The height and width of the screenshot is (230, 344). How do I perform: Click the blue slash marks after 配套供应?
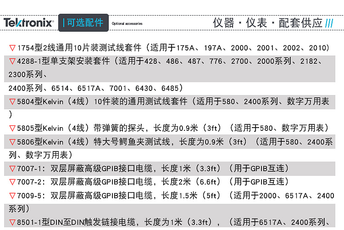[329, 23]
